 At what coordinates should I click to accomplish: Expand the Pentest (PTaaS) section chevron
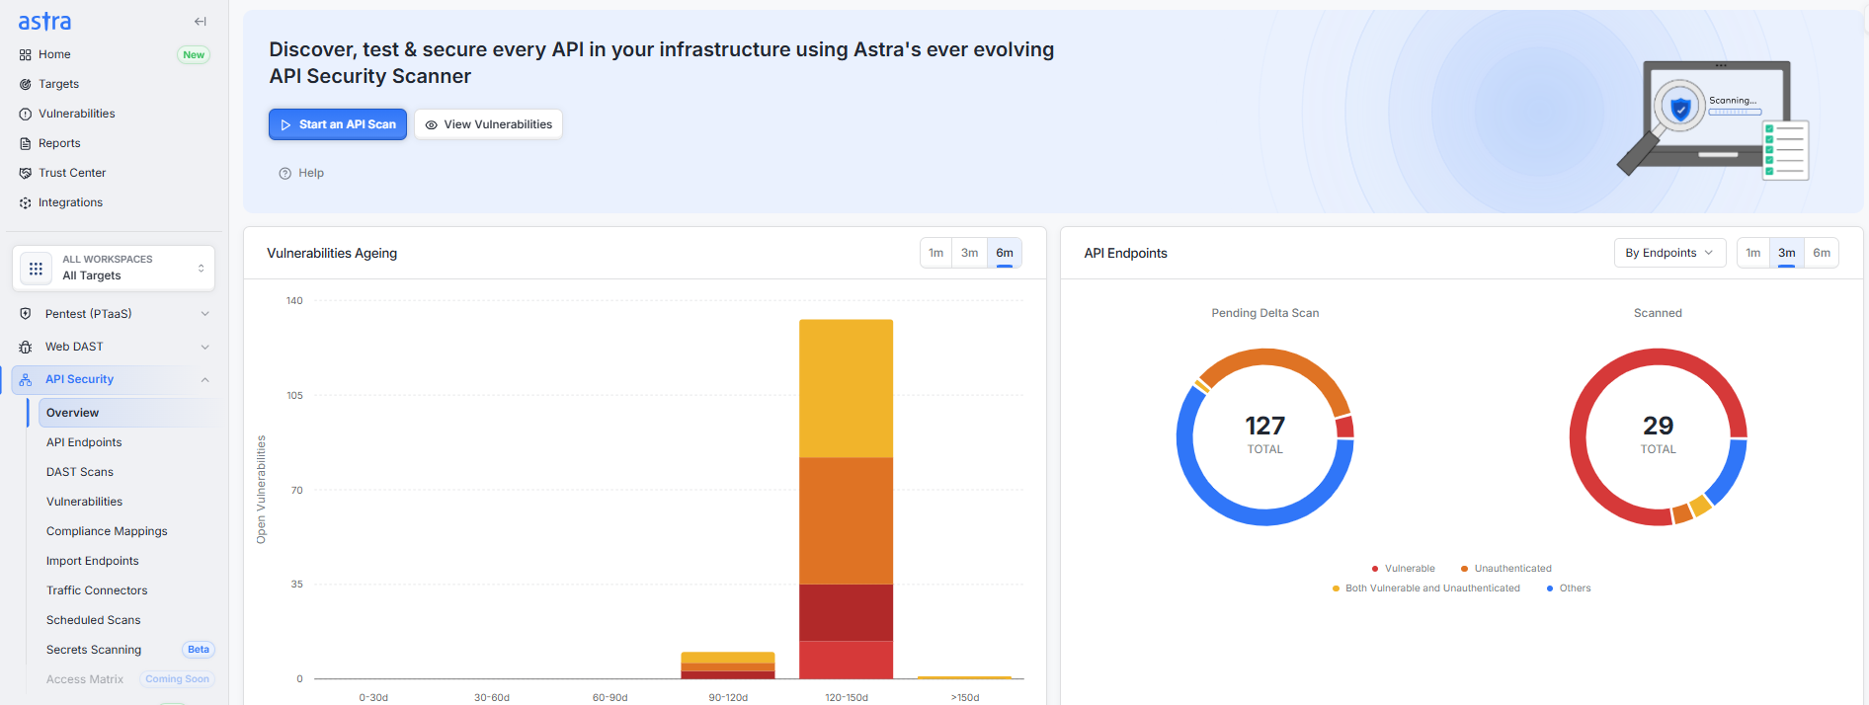click(205, 314)
